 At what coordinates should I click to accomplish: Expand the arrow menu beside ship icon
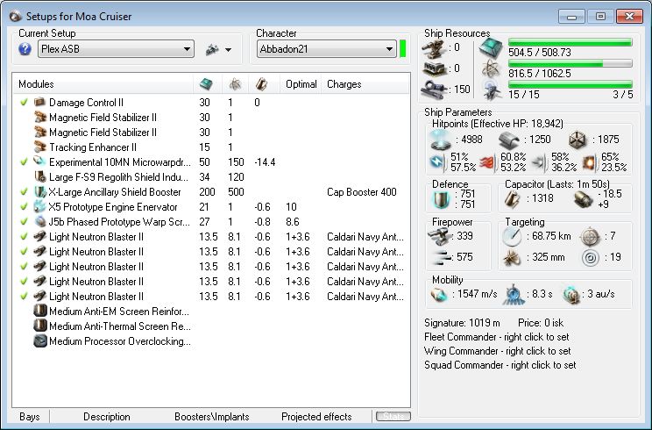pyautogui.click(x=229, y=50)
